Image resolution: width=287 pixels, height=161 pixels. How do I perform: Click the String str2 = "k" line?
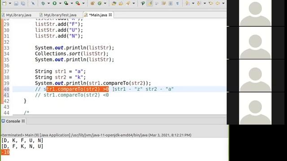coord(60,77)
